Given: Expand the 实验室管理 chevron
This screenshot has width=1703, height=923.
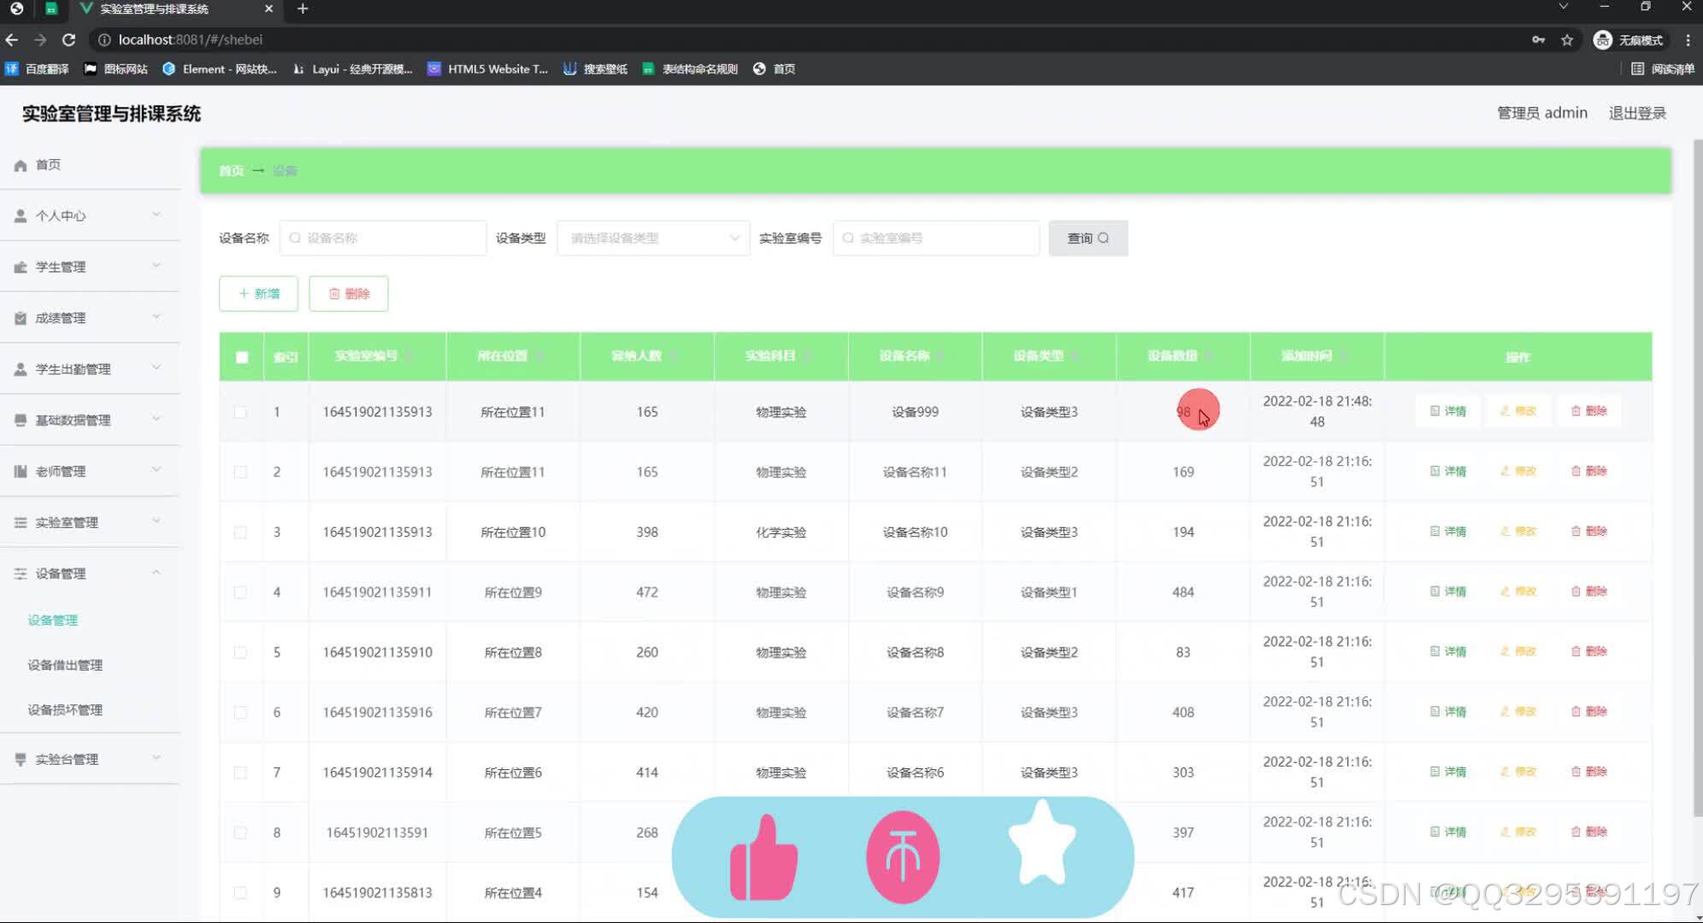Looking at the screenshot, I should (156, 521).
